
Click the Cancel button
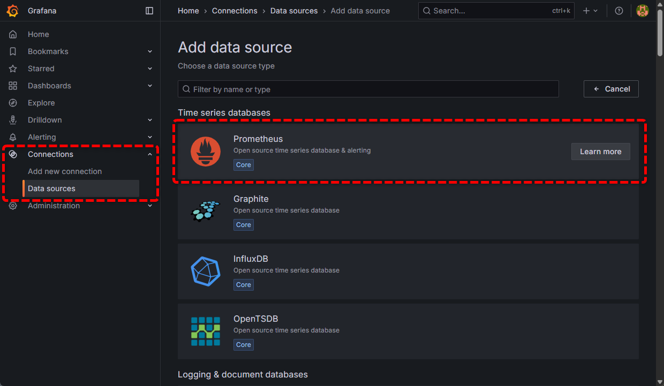(611, 89)
